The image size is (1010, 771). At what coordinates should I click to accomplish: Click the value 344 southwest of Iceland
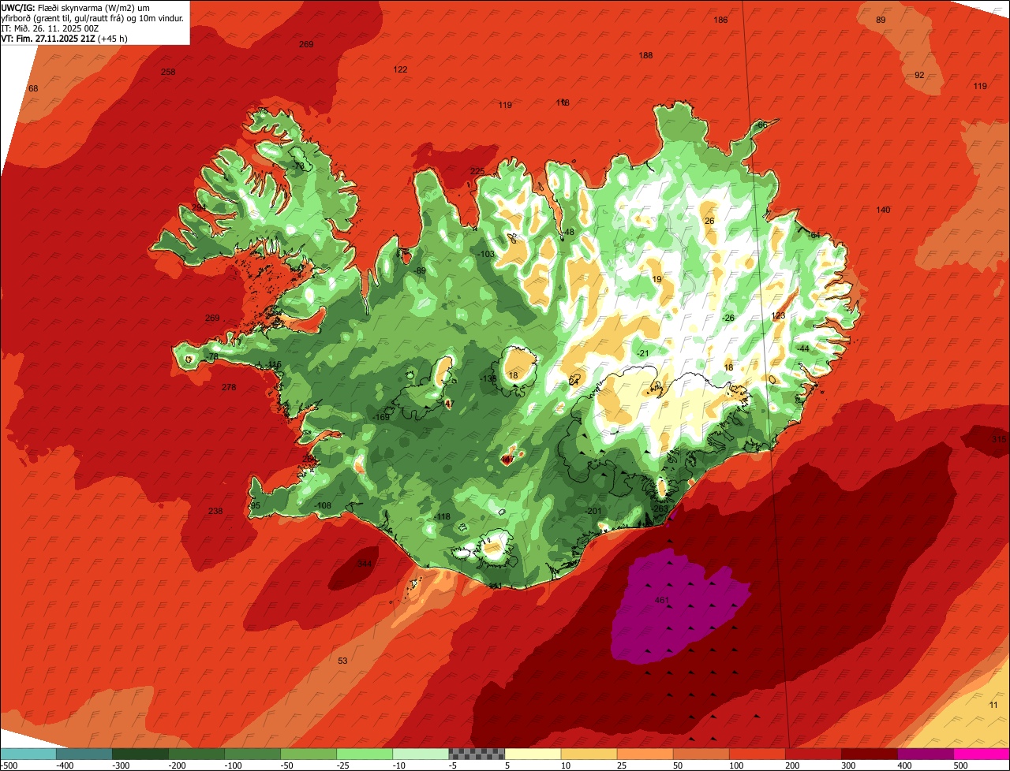364,564
